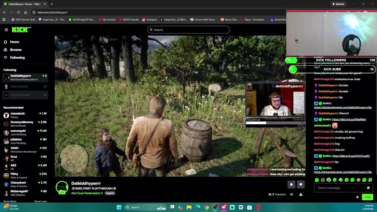
Task: Open recommended channel ABZ
Action: [x=25, y=167]
